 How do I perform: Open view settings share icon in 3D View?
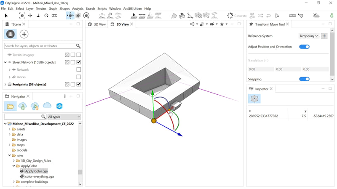(192, 24)
